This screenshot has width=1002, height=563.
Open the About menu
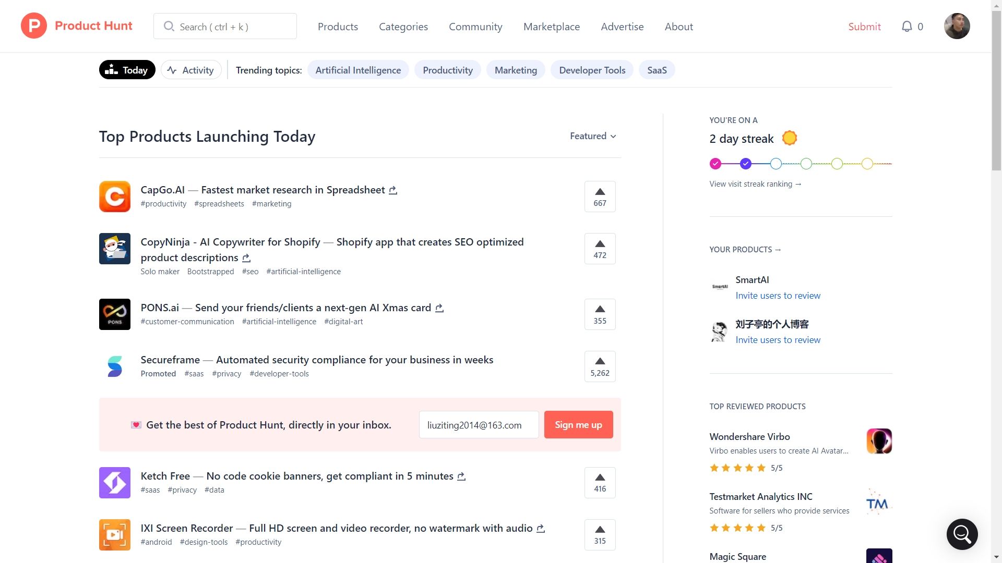point(678,27)
